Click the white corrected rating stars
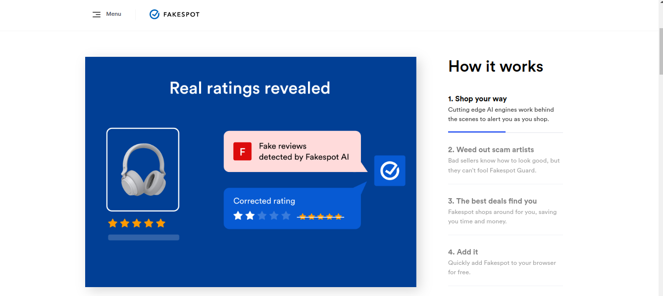The height and width of the screenshot is (296, 663). (244, 215)
